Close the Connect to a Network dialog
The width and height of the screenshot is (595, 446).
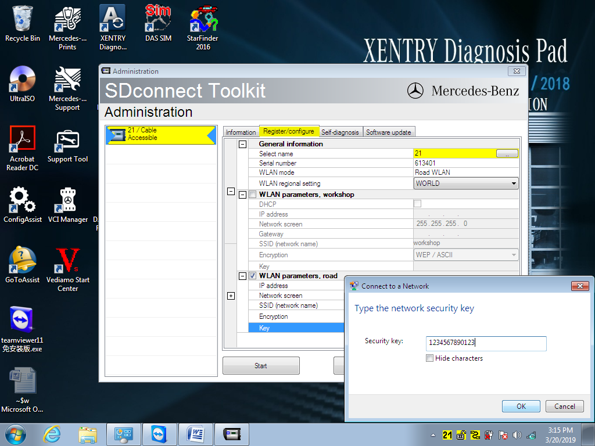pos(580,286)
